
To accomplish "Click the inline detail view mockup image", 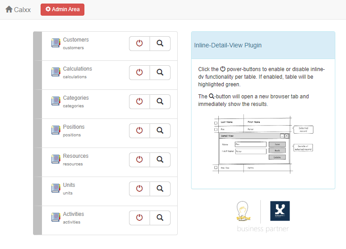I will click(x=263, y=144).
